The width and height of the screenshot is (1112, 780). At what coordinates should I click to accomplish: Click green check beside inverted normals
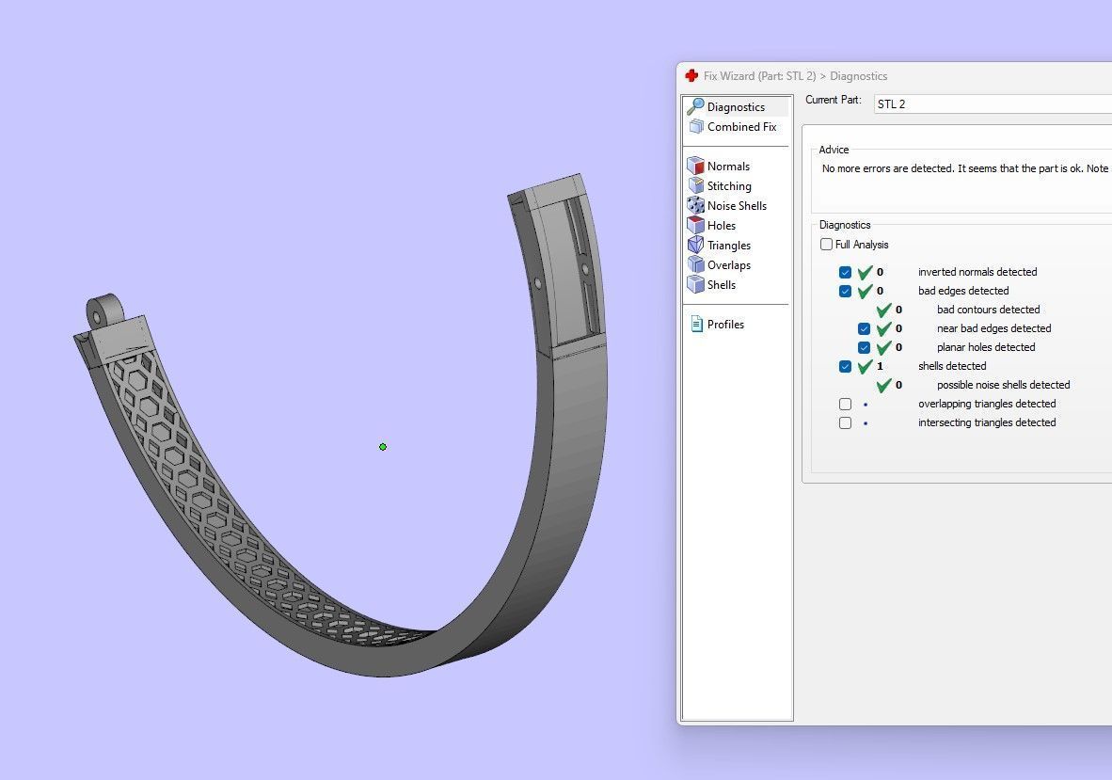pyautogui.click(x=865, y=272)
